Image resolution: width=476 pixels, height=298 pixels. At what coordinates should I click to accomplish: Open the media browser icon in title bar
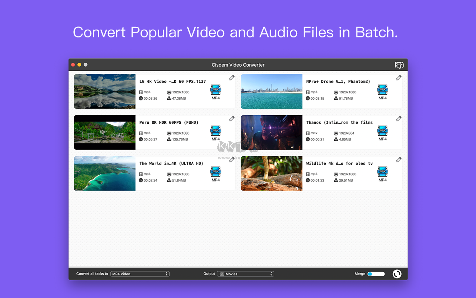pyautogui.click(x=399, y=65)
